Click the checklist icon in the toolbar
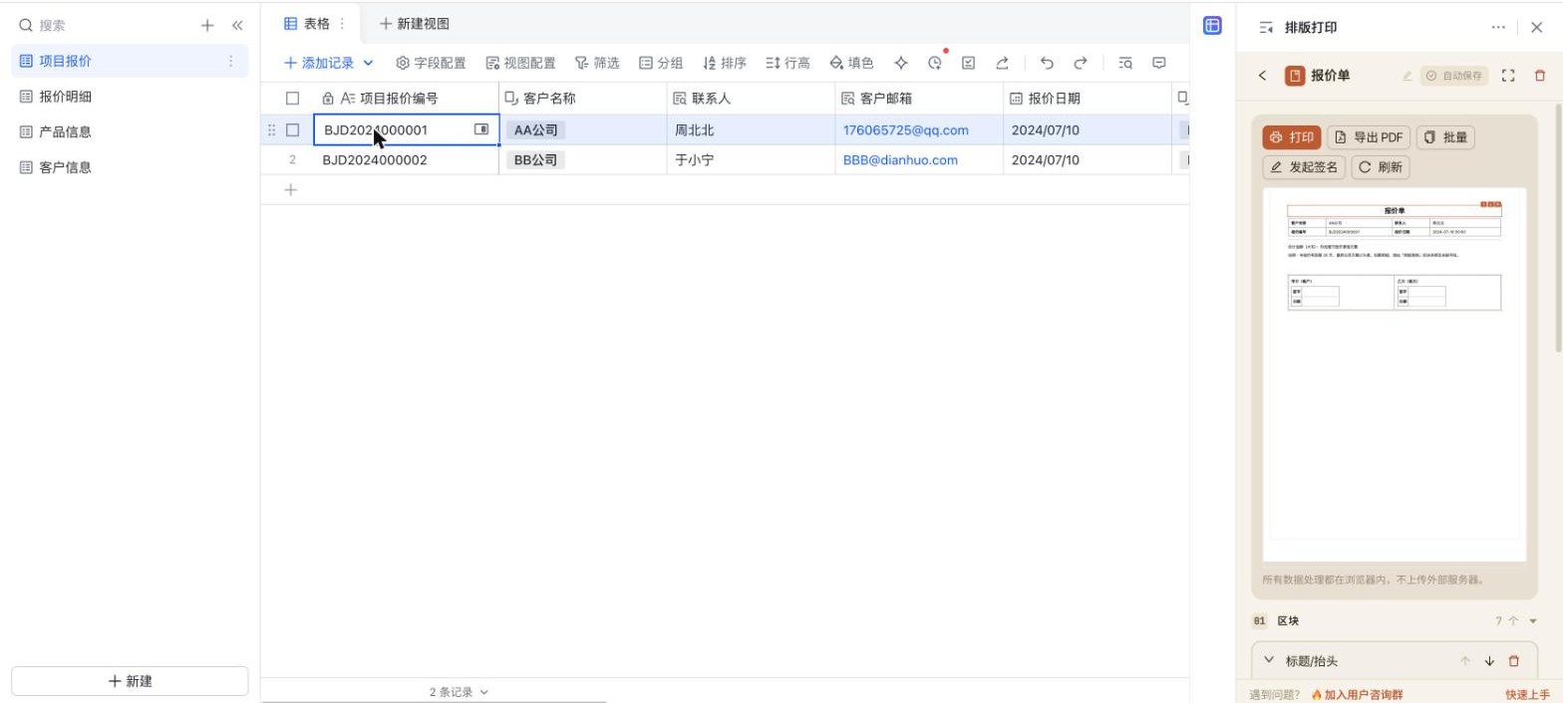 (968, 63)
